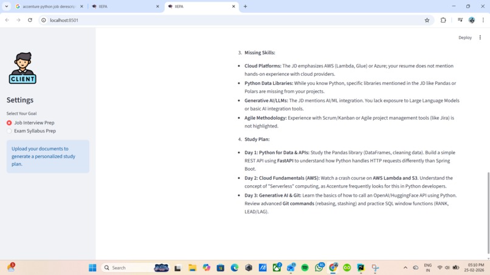Viewport: 490px width, 275px height.
Task: Open Spotify from the taskbar
Action: click(305, 268)
